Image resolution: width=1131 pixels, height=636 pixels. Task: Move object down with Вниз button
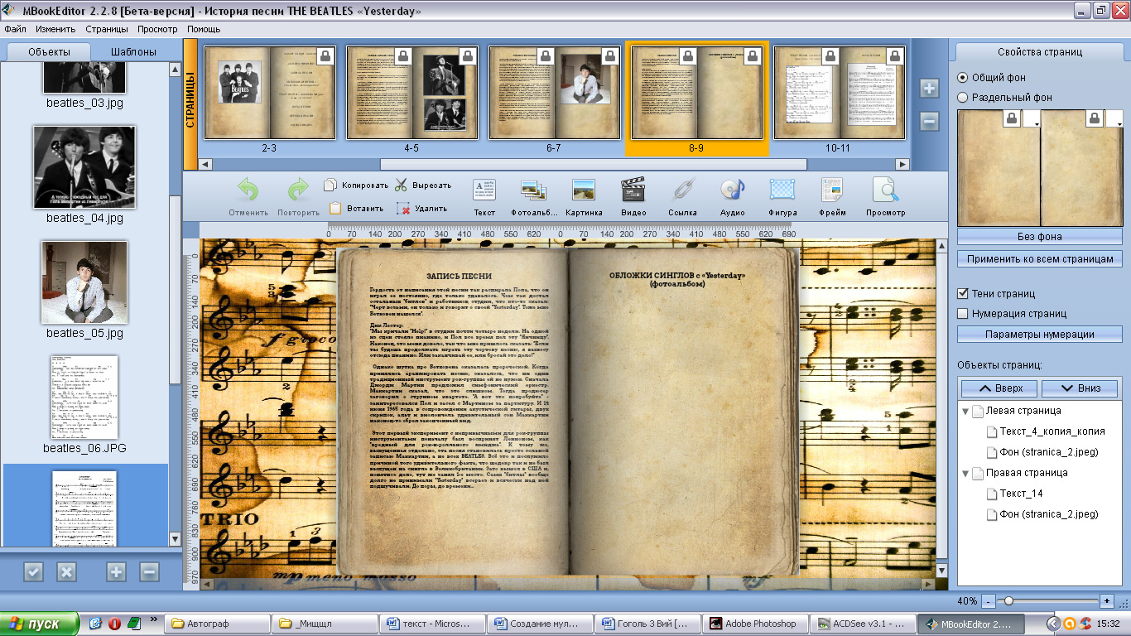click(1080, 388)
